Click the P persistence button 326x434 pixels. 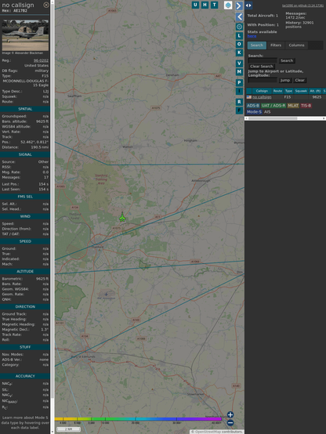coord(239,82)
